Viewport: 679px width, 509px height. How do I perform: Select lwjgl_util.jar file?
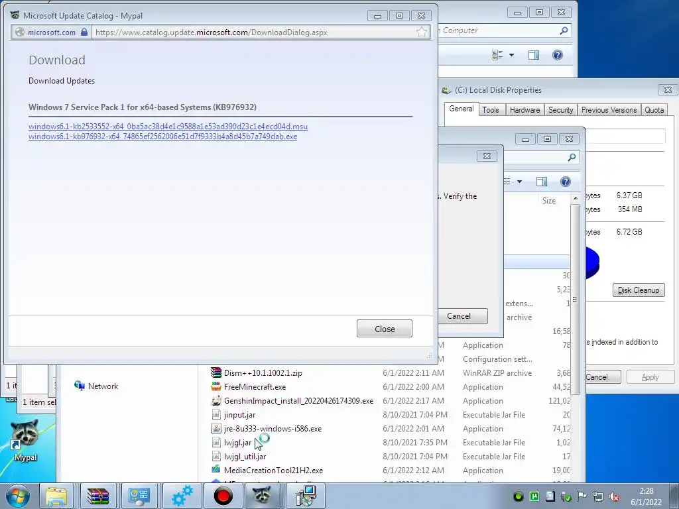[x=245, y=456]
